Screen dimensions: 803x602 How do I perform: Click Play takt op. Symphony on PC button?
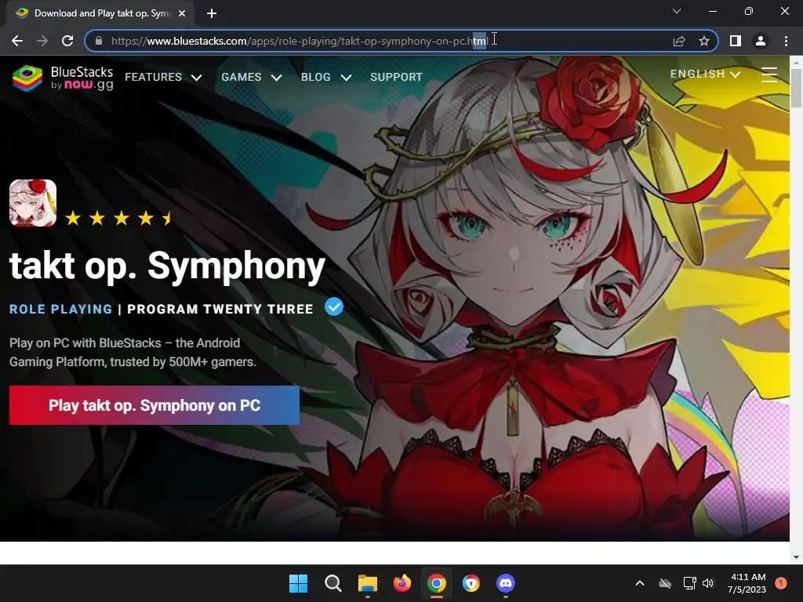(x=154, y=405)
